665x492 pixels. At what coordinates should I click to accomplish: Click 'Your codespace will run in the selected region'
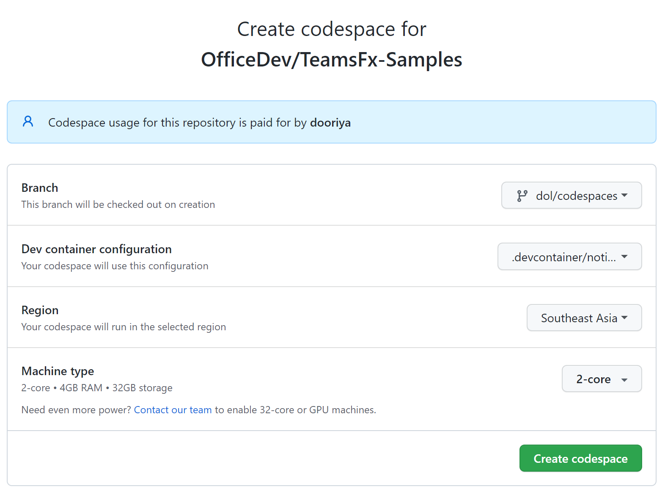point(124,327)
